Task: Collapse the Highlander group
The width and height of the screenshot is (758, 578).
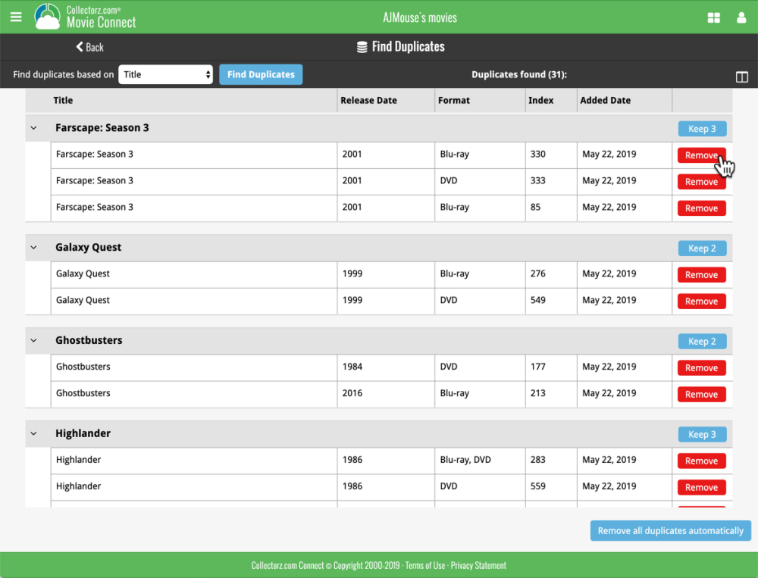Action: tap(33, 433)
